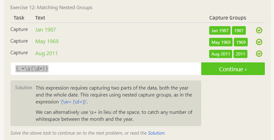This screenshot has width=274, height=140.
Task: Click the 'Aug 2011' capture group badge
Action: [221, 54]
